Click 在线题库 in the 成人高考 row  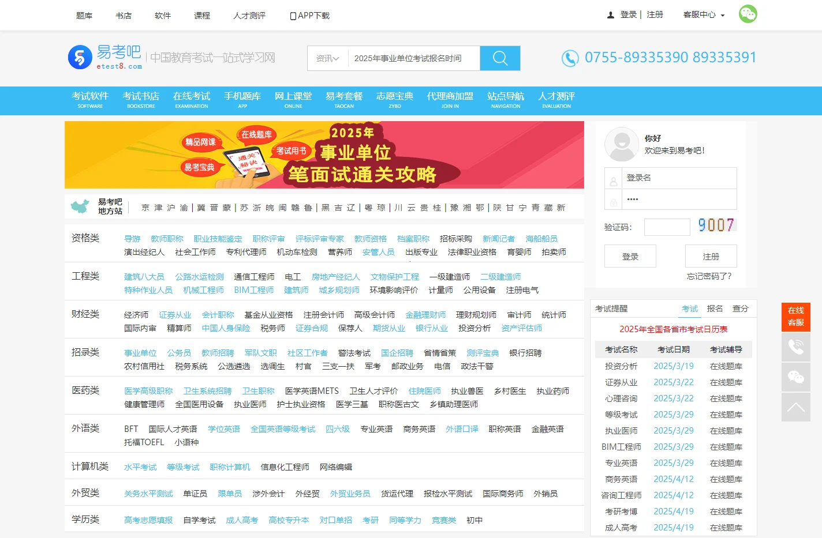click(726, 528)
